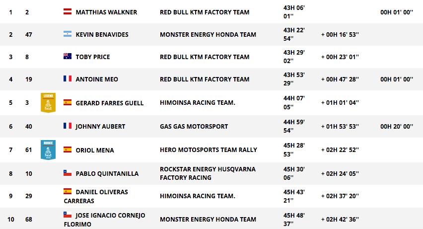This screenshot has height=229, width=423.
Task: Click the French flag beside Antoine Meo
Action: [68, 78]
